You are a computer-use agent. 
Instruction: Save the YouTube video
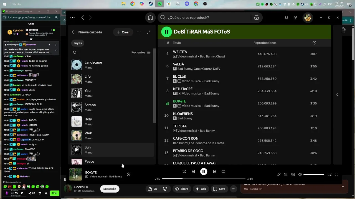click(219, 189)
